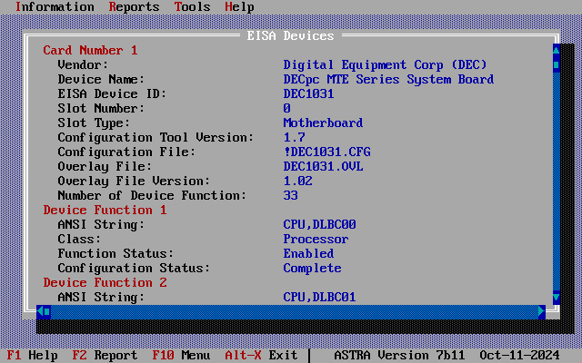Screen dimensions: 582x363
Task: Click the horizontal scrollbar right arrow
Action: pos(542,312)
